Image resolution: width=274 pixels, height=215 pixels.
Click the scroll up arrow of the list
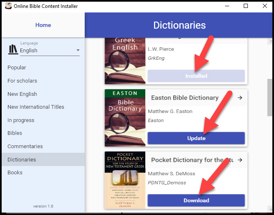pyautogui.click(x=270, y=42)
